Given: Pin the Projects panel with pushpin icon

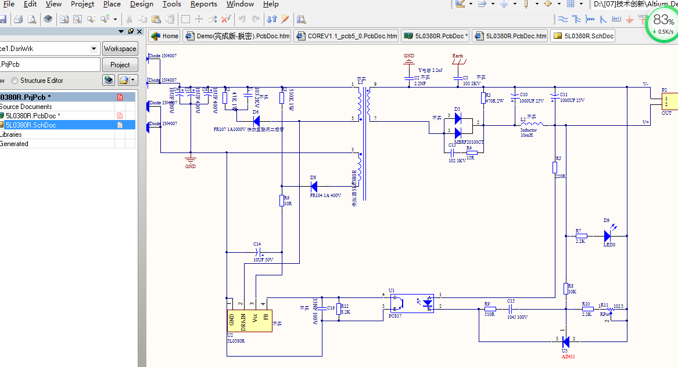Looking at the screenshot, I should point(131,31).
